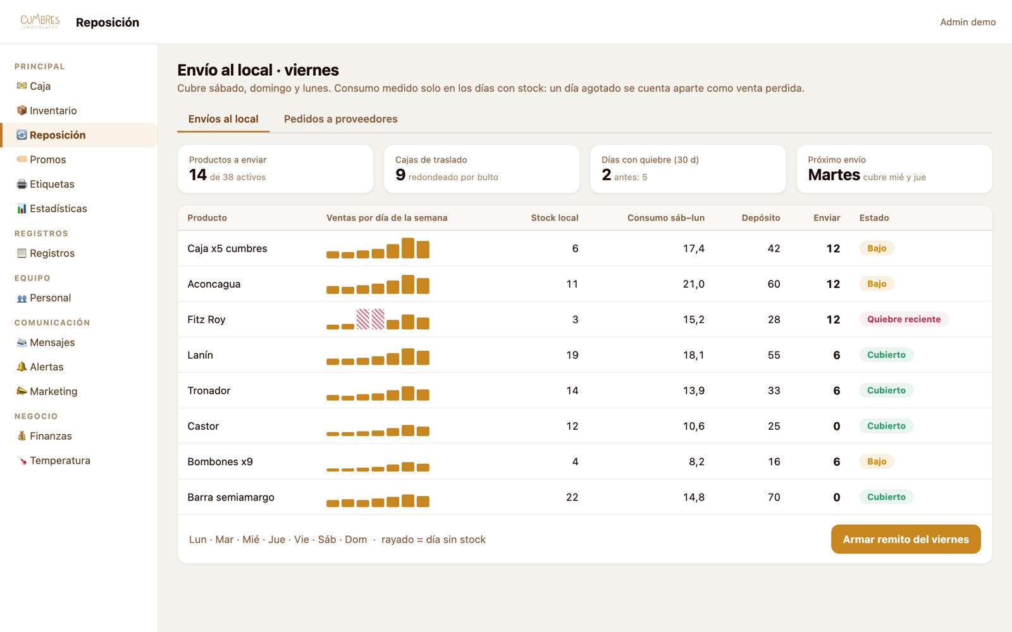This screenshot has width=1012, height=632.
Task: Click the Promos ticket icon
Action: pyautogui.click(x=22, y=160)
